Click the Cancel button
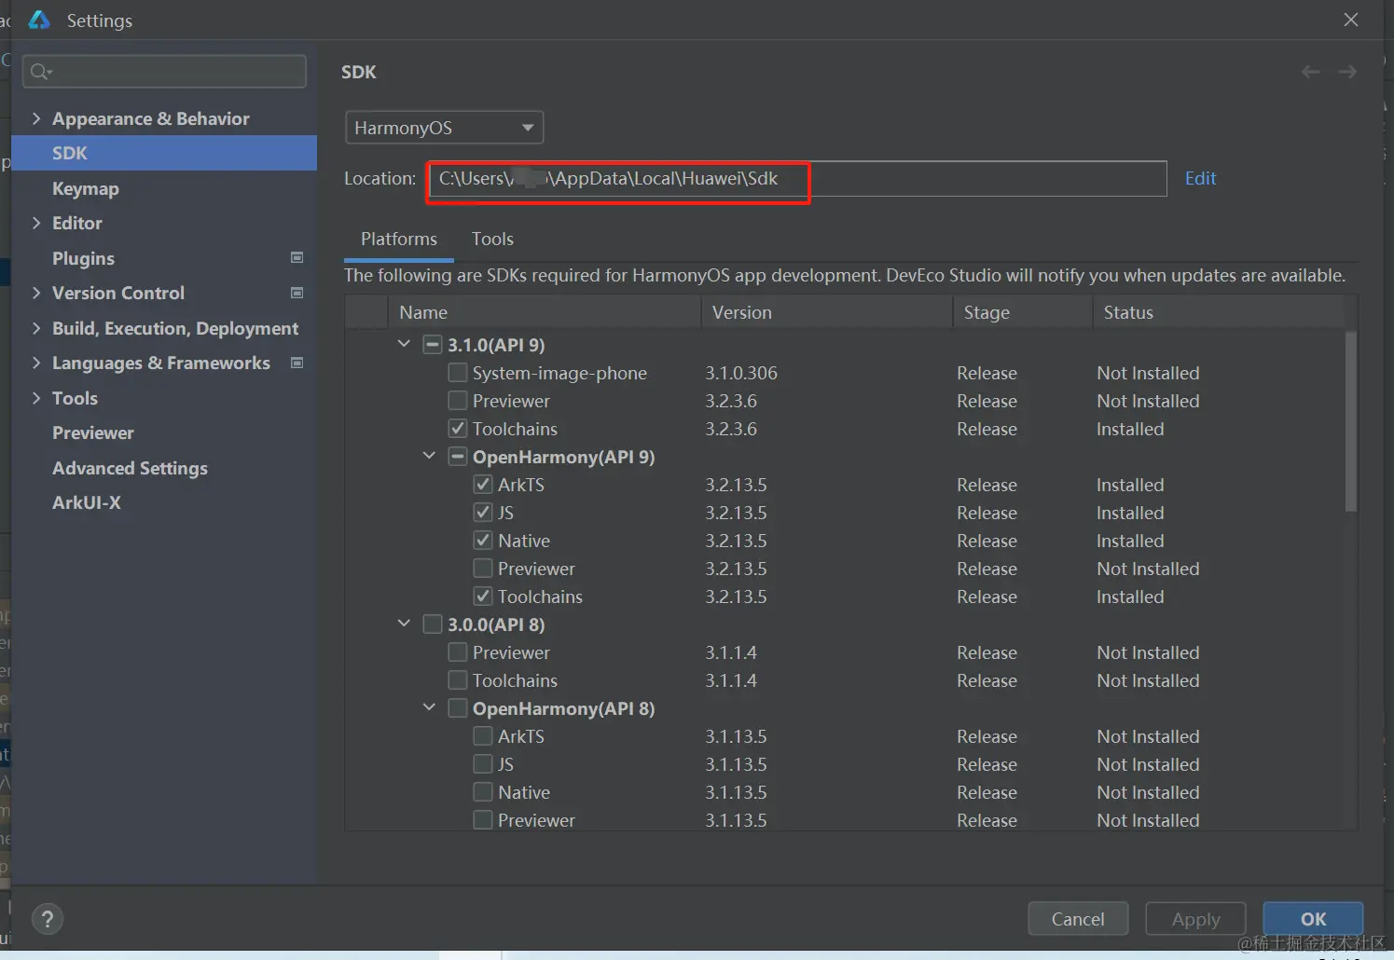The height and width of the screenshot is (960, 1394). coord(1078,919)
